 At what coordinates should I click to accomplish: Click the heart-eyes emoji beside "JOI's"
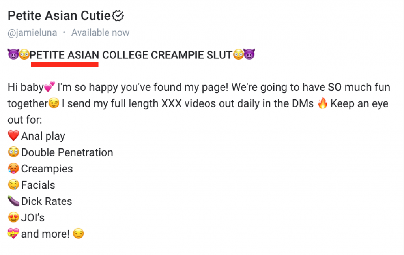[x=13, y=217]
